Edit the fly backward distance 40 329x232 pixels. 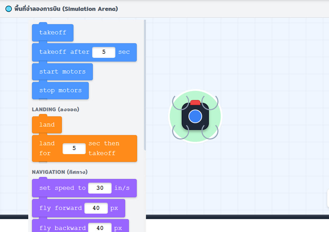pyautogui.click(x=100, y=228)
